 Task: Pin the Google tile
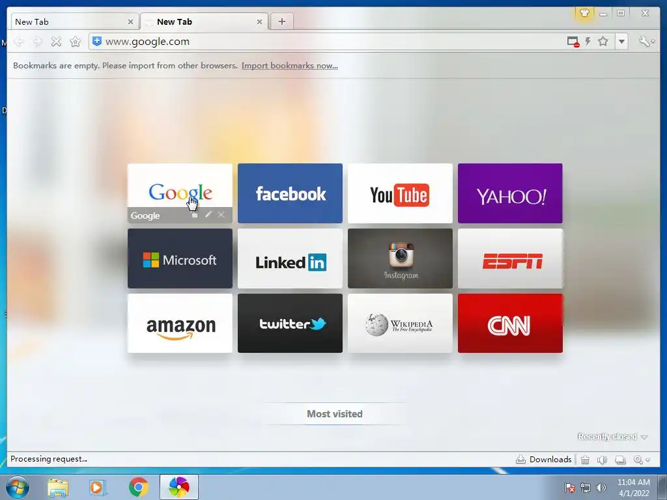(194, 215)
